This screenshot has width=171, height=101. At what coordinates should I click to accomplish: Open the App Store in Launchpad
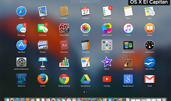point(21,45)
